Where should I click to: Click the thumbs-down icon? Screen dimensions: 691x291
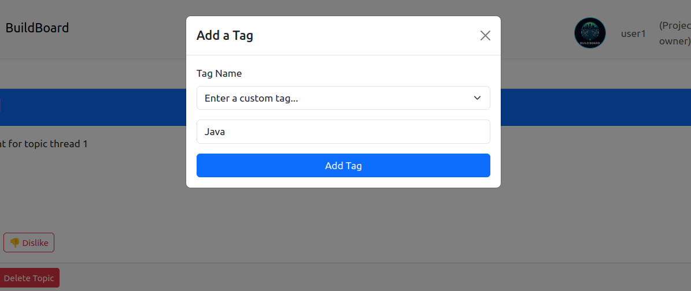click(x=14, y=243)
